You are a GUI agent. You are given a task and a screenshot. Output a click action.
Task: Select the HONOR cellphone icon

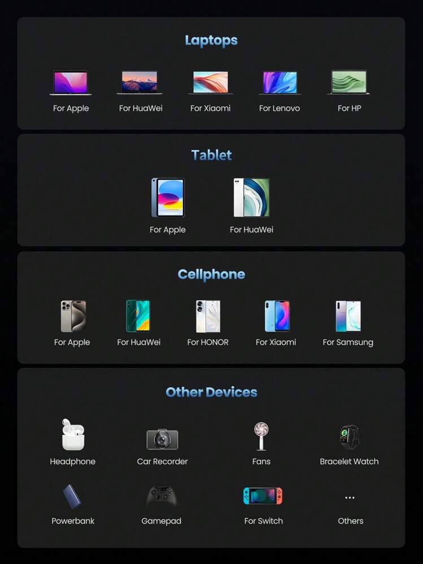pos(208,316)
